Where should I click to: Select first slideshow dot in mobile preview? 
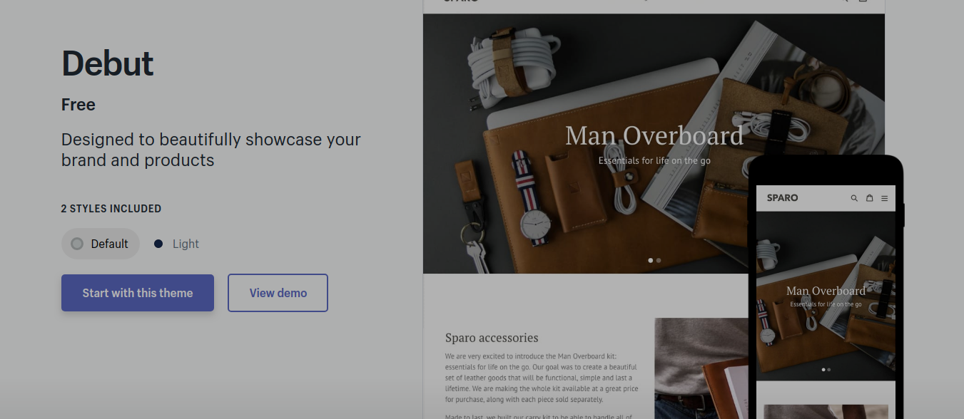(823, 370)
